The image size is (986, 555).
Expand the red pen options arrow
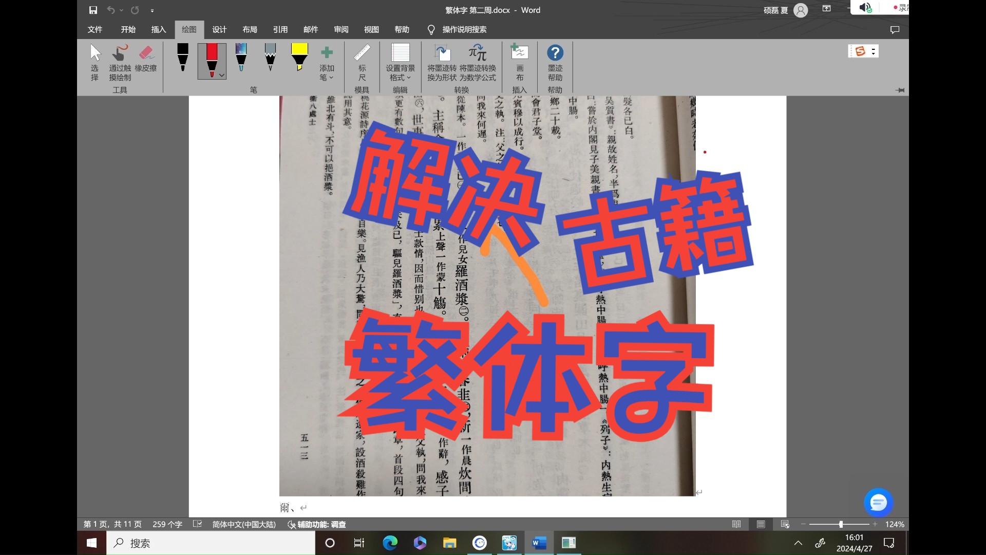222,75
